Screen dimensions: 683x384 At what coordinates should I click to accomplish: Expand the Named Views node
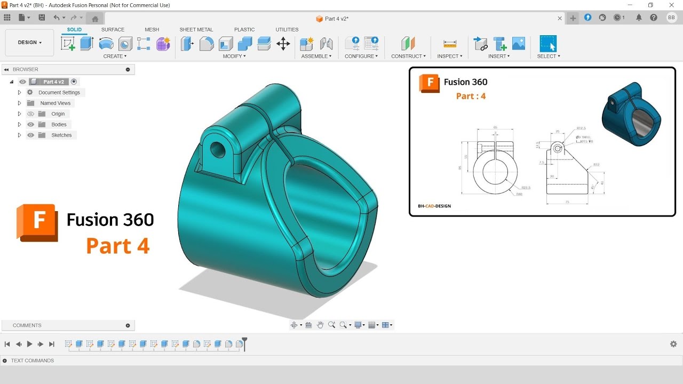[x=19, y=103]
